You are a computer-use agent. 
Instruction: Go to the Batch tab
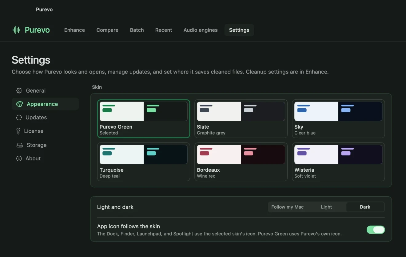[137, 30]
